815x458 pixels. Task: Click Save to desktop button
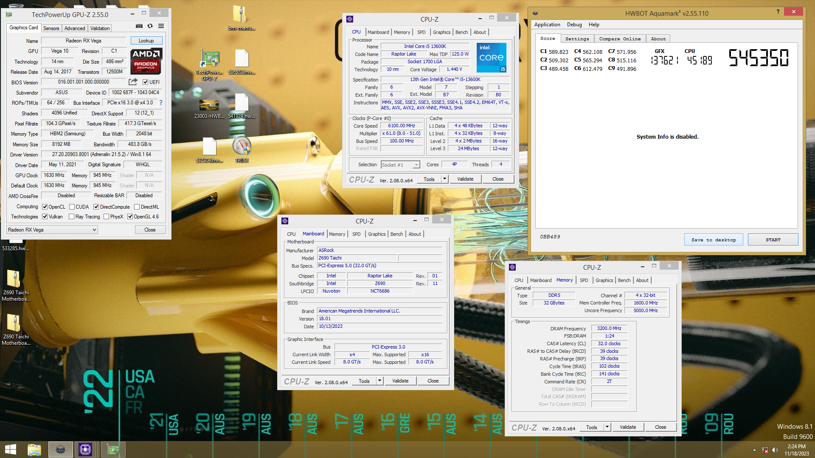714,240
